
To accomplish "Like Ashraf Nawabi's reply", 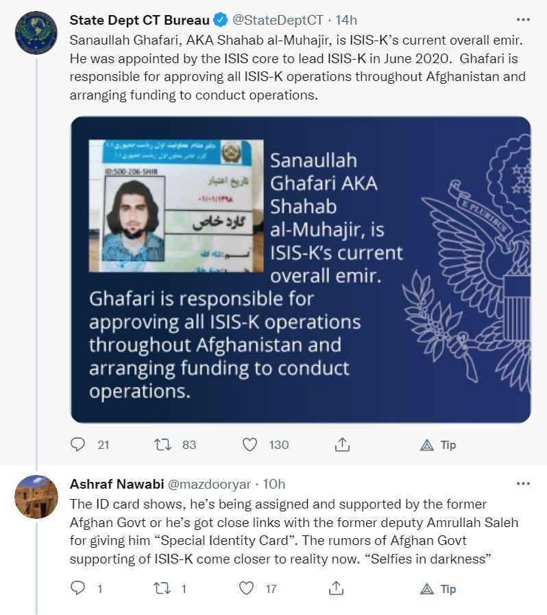I will coord(247,588).
